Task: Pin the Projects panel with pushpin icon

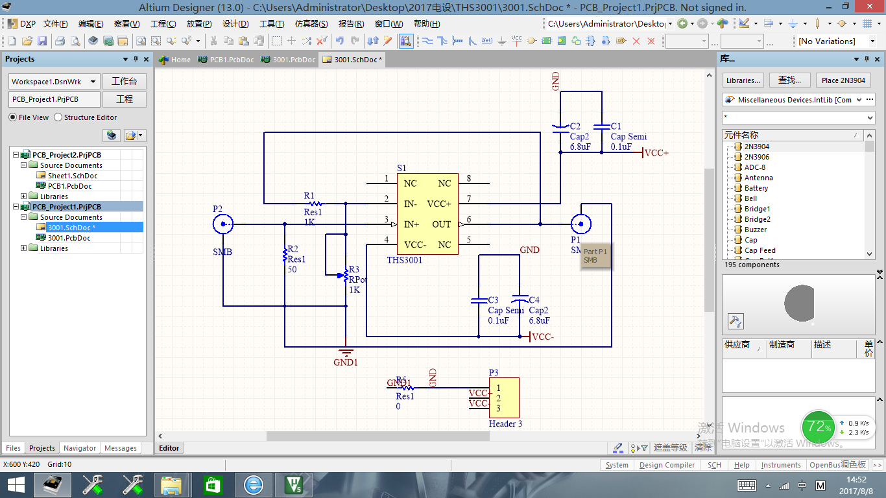Action: point(136,59)
